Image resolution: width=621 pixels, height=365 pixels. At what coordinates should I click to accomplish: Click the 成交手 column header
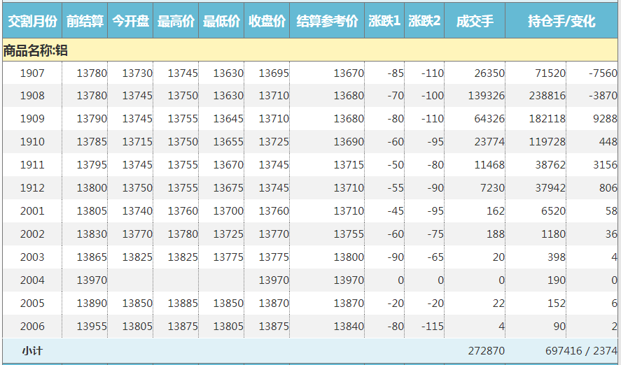point(475,22)
